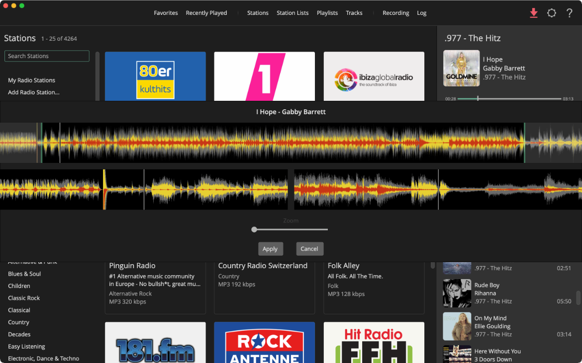
Task: Apply the waveform edit changes
Action: pyautogui.click(x=271, y=249)
